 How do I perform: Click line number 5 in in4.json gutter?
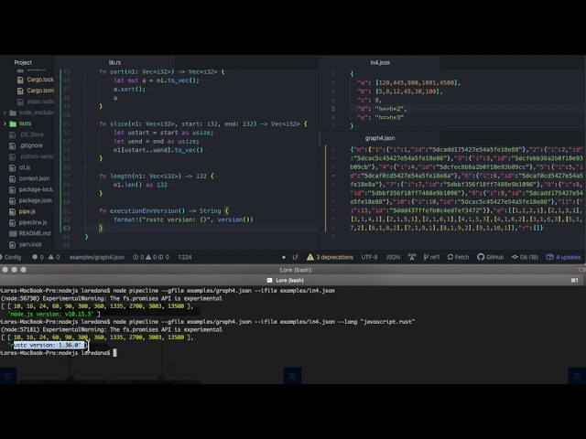pyautogui.click(x=333, y=109)
